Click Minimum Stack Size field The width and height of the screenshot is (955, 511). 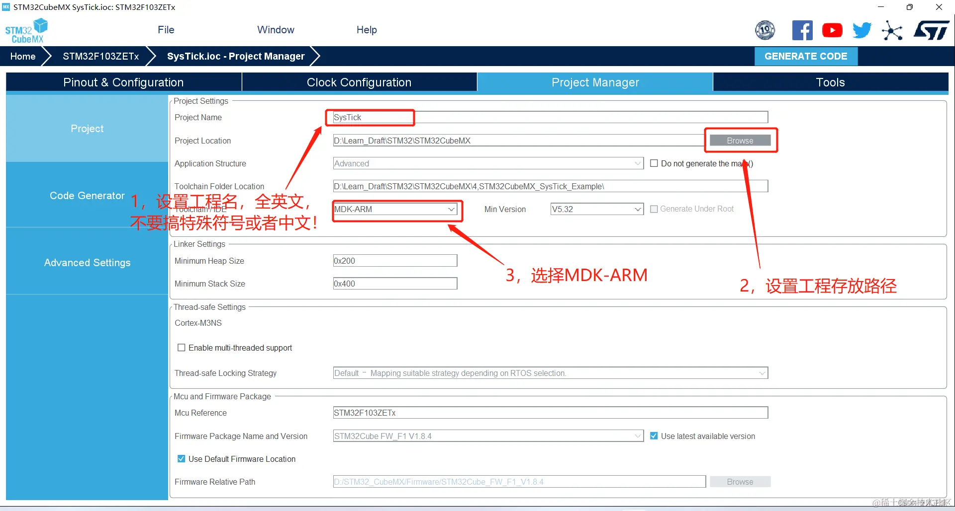(x=395, y=284)
